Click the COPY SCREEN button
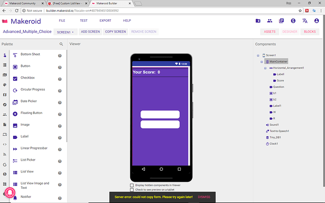Screen dimensions: 325x203 click(x=115, y=32)
